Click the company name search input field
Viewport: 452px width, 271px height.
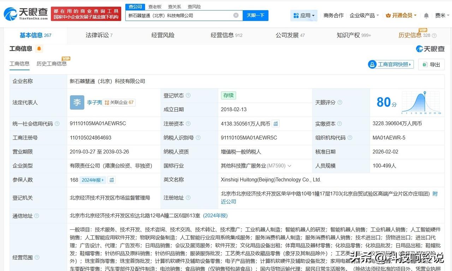[x=179, y=16]
